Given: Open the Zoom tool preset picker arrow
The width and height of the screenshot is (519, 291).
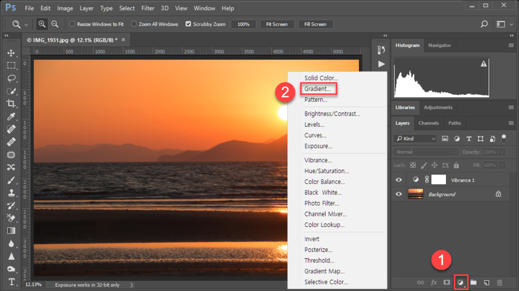Looking at the screenshot, I should [26, 25].
